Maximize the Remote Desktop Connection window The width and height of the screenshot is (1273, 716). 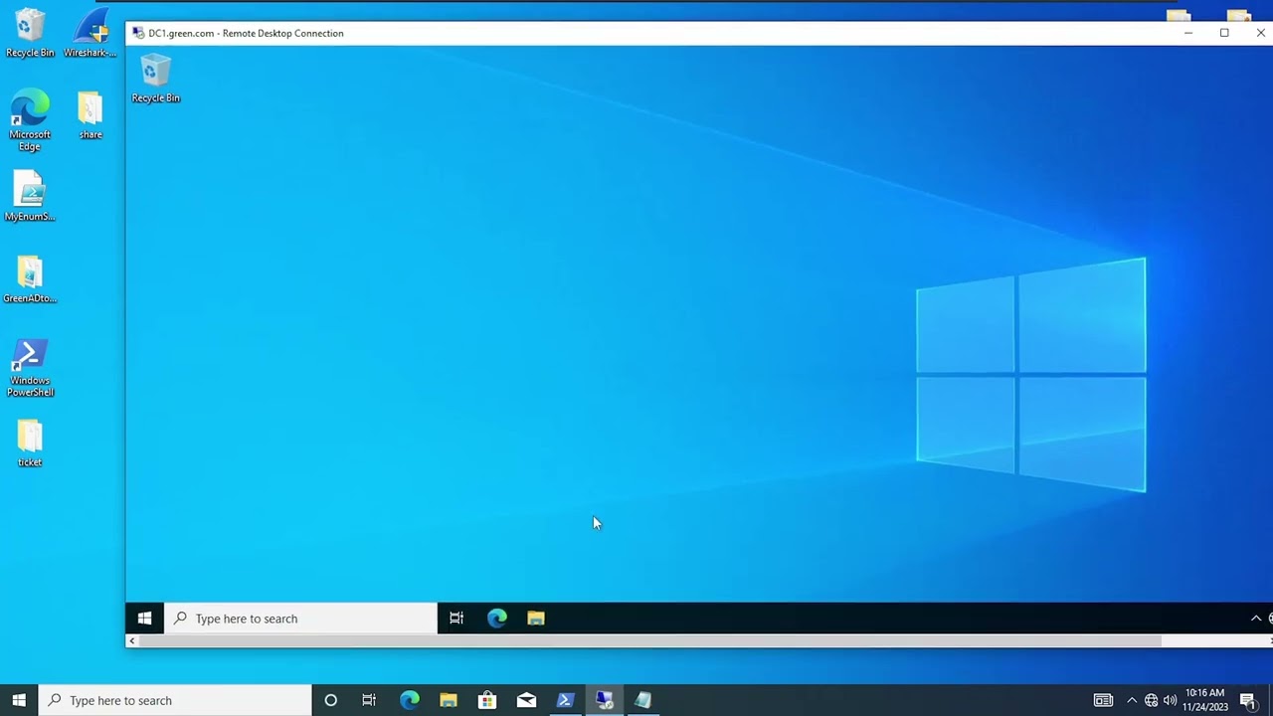click(1224, 33)
